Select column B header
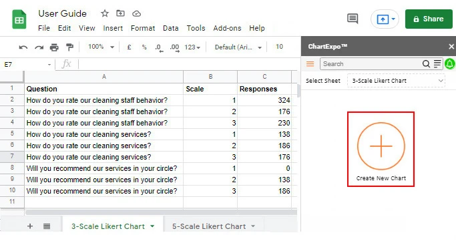This screenshot has width=456, height=243. pos(210,77)
